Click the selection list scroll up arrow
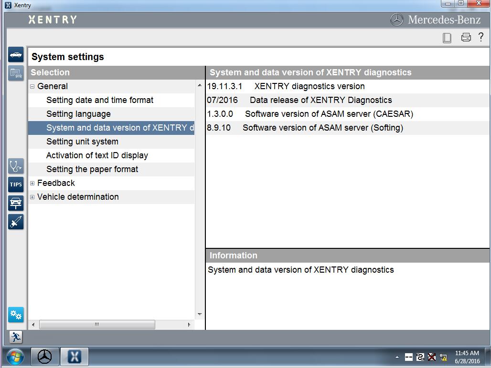Viewport: 491px width, 368px height. [200, 85]
